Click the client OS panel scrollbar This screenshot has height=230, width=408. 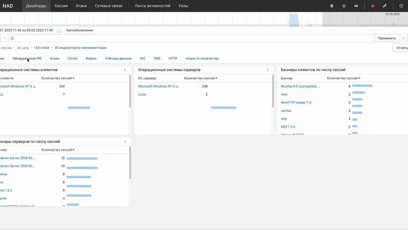(x=130, y=91)
